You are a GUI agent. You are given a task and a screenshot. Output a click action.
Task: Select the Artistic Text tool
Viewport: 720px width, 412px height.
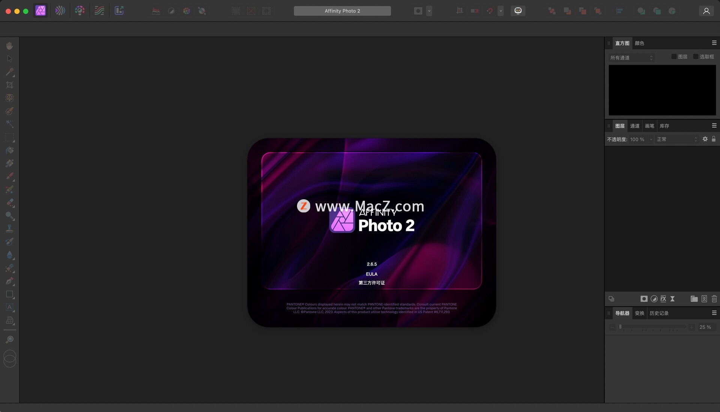[x=9, y=308]
